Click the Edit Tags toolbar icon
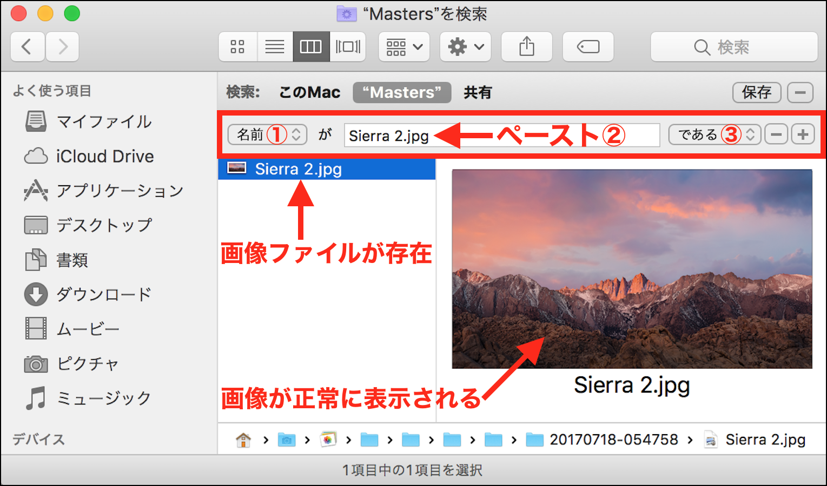827x486 pixels. pos(588,47)
